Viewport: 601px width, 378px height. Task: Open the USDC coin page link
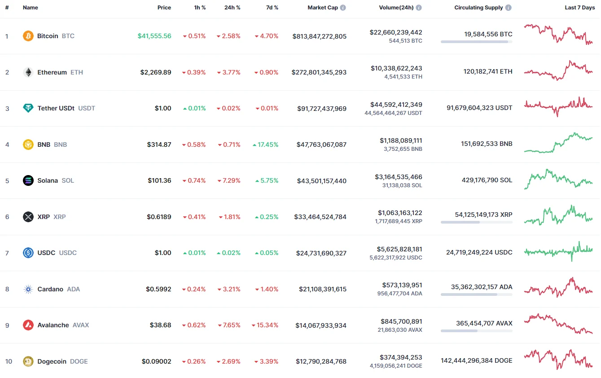(x=46, y=253)
